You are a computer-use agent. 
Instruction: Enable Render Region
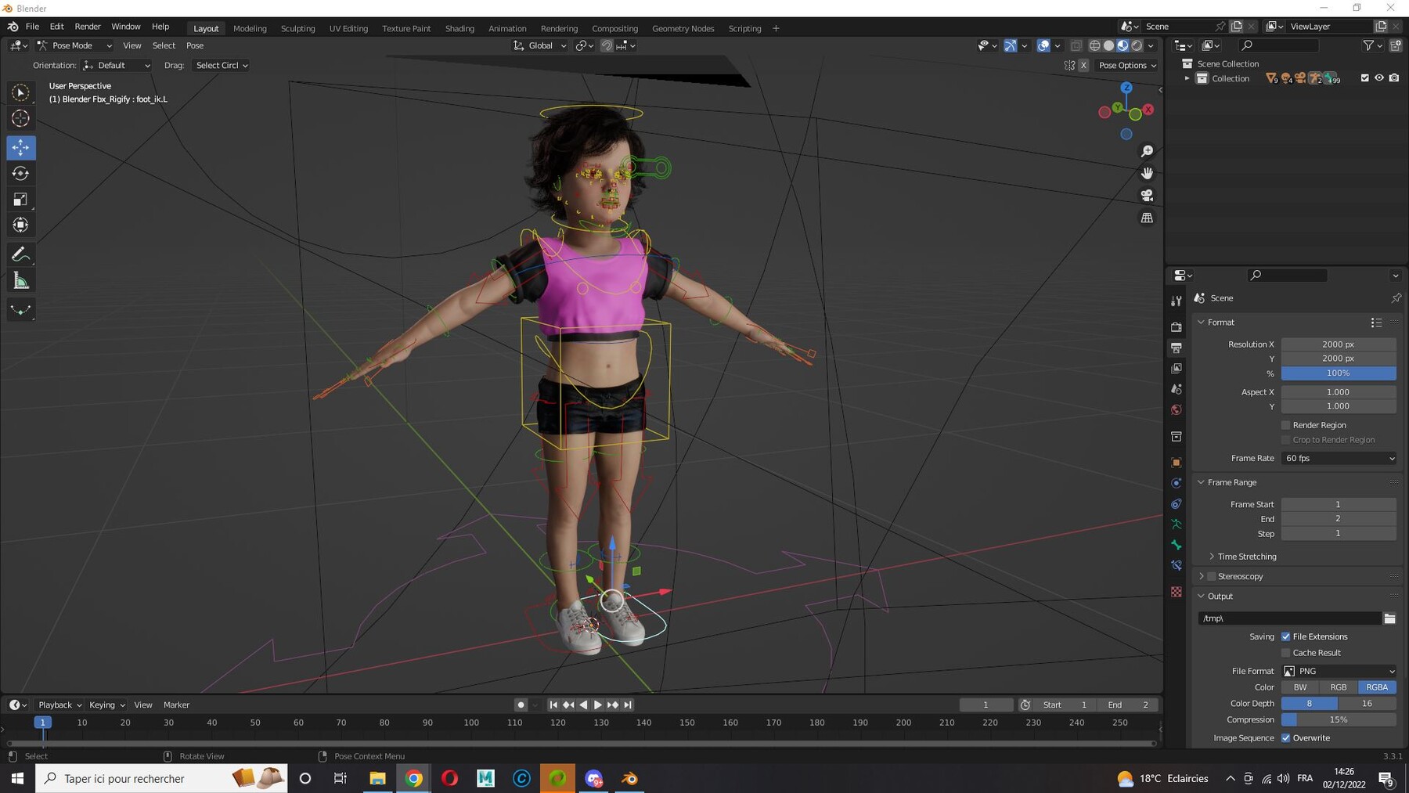pyautogui.click(x=1285, y=425)
